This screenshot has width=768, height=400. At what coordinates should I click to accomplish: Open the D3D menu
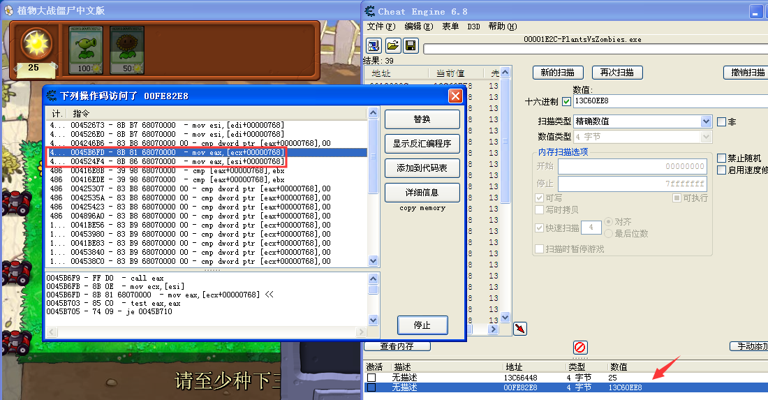pyautogui.click(x=473, y=27)
